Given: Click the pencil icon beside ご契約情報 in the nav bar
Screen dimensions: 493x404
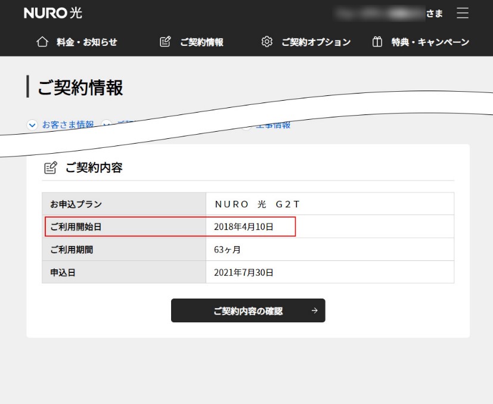Looking at the screenshot, I should (166, 42).
